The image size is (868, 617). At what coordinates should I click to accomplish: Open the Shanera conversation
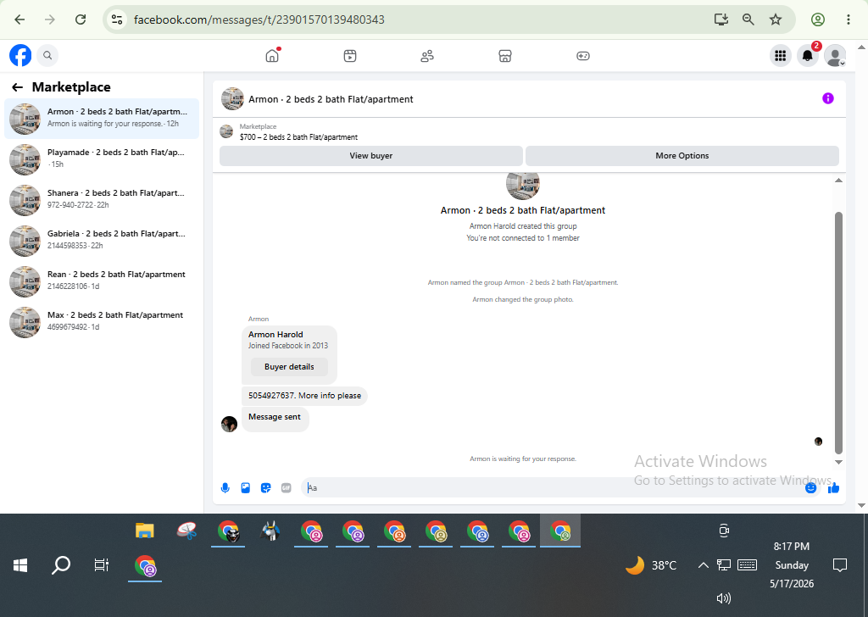[102, 200]
